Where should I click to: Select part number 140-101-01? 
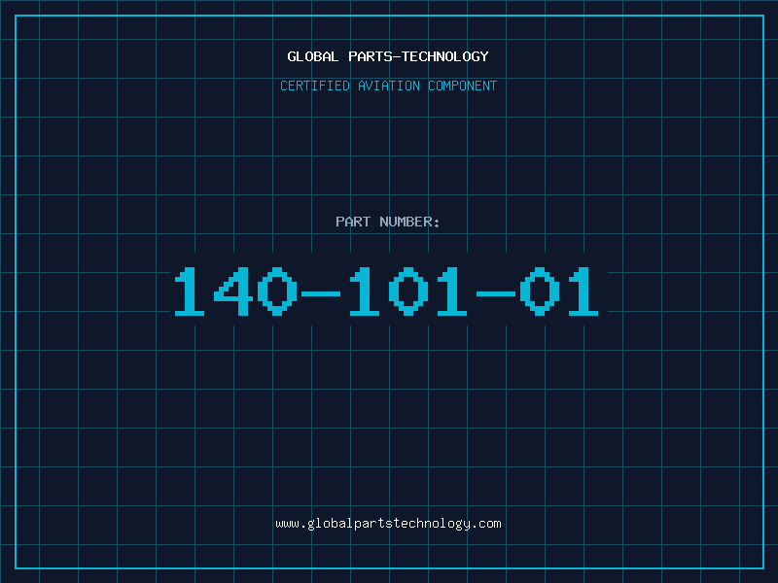386,291
